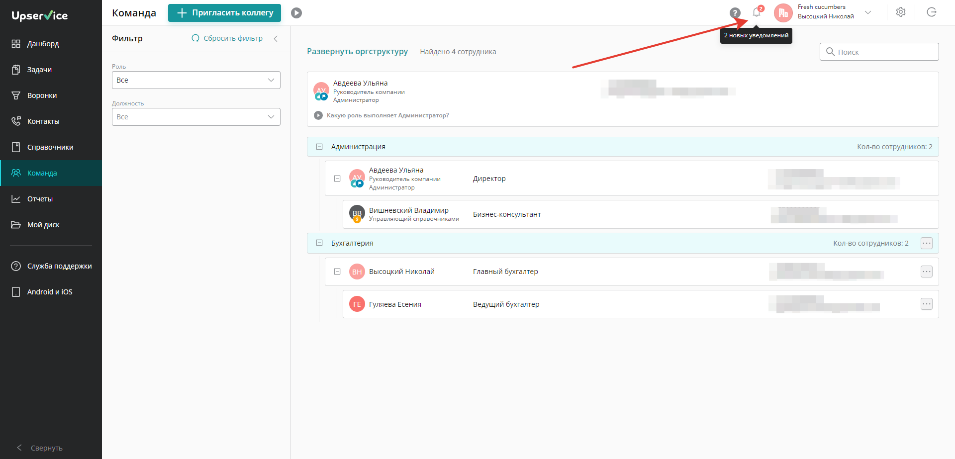This screenshot has width=955, height=459.
Task: Open Справочники section
Action: point(51,147)
